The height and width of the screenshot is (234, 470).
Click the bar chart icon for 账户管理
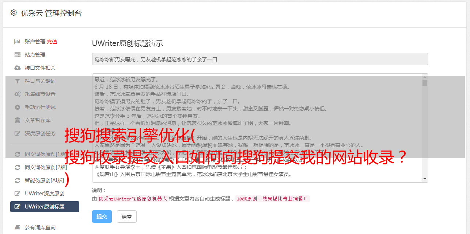click(x=17, y=42)
